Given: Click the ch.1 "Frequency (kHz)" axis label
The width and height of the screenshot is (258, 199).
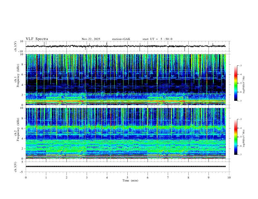Looking at the screenshot, I should coord(18,75).
